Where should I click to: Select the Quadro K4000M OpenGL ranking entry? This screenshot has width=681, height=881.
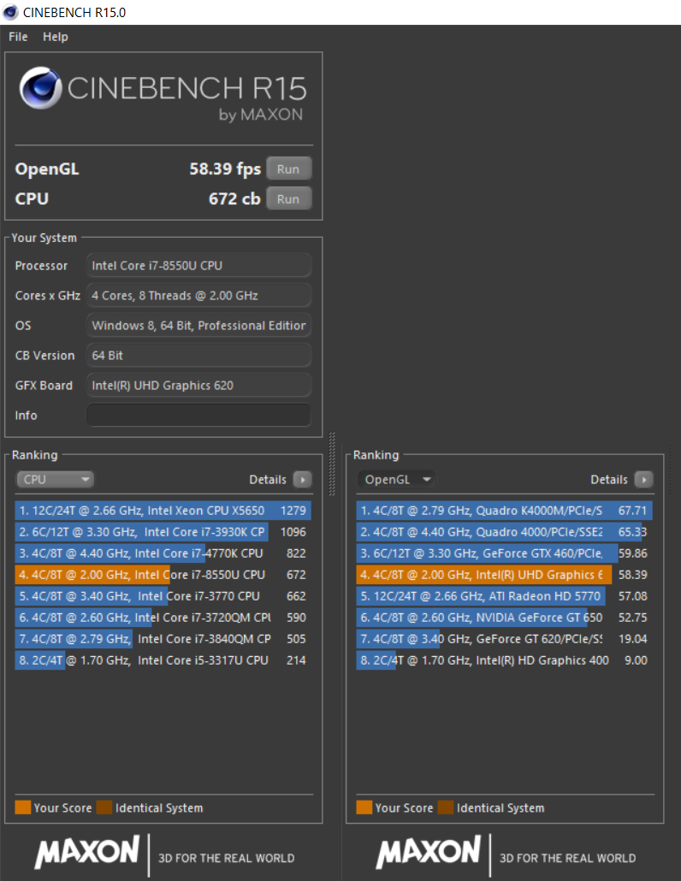[x=504, y=511]
